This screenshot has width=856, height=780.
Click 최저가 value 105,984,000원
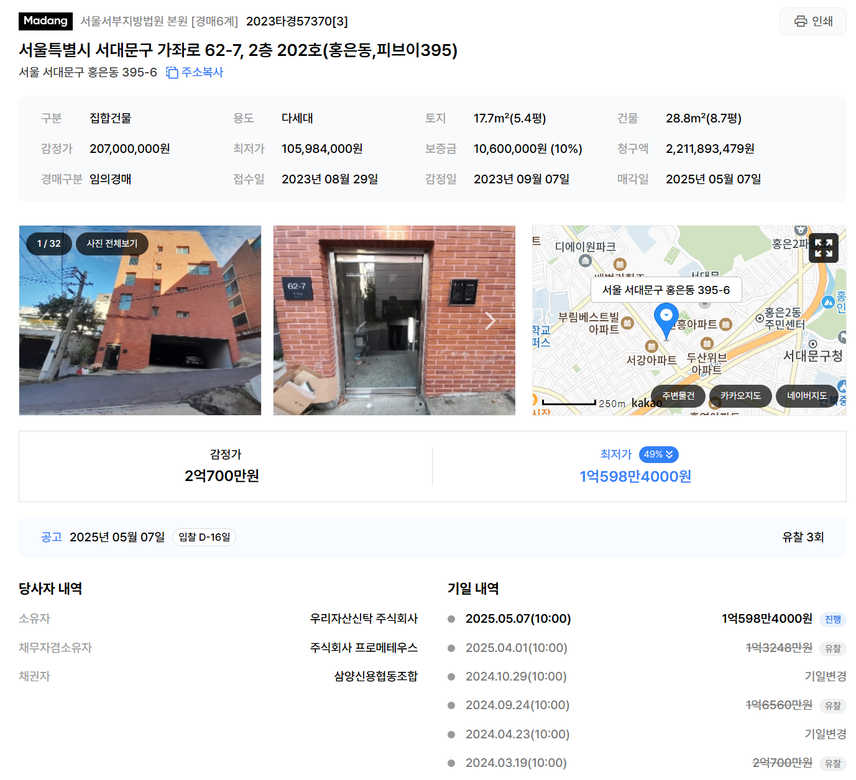point(322,149)
